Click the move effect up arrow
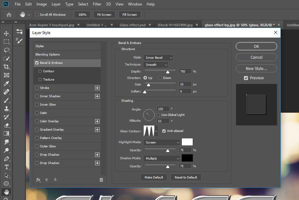The width and height of the screenshot is (299, 200). 46,180
